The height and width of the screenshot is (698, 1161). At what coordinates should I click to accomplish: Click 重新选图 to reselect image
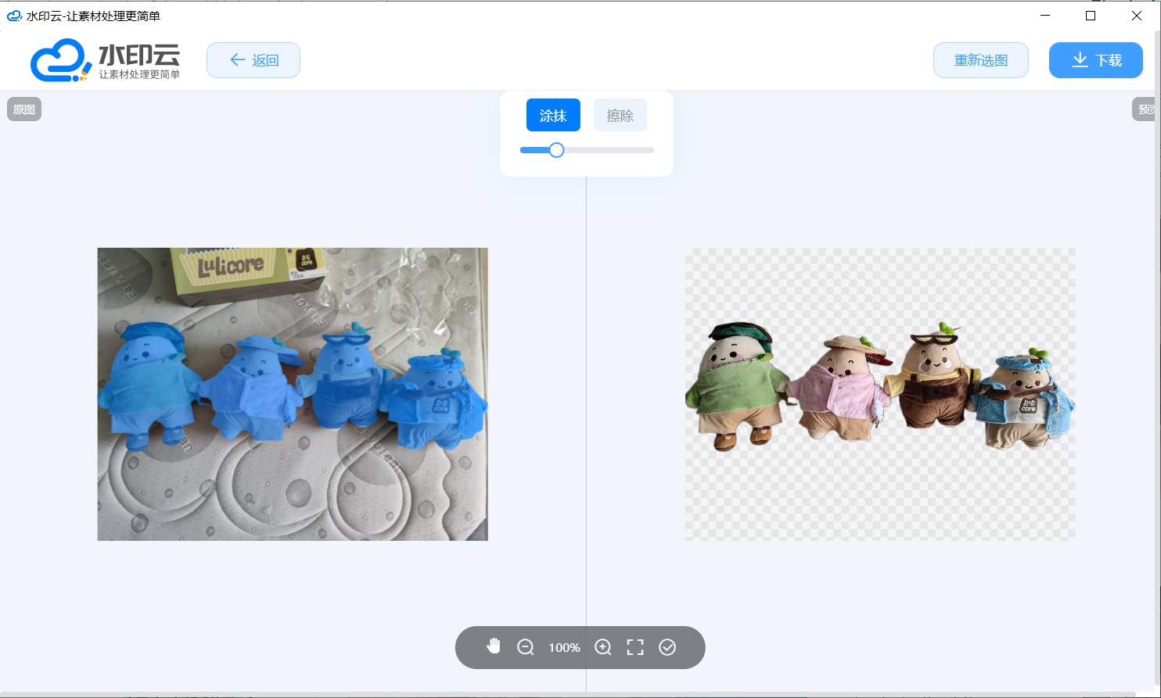click(981, 60)
